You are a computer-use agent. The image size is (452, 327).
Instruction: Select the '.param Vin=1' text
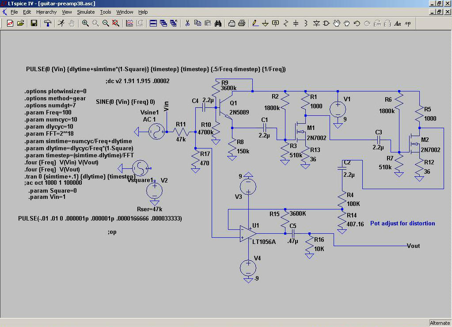click(47, 197)
